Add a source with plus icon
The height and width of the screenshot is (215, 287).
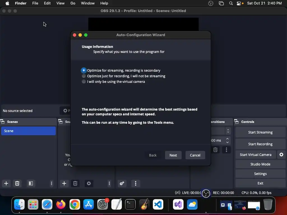pyautogui.click(x=64, y=183)
